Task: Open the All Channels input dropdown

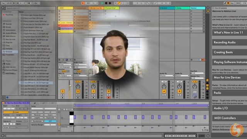Action: (65, 67)
